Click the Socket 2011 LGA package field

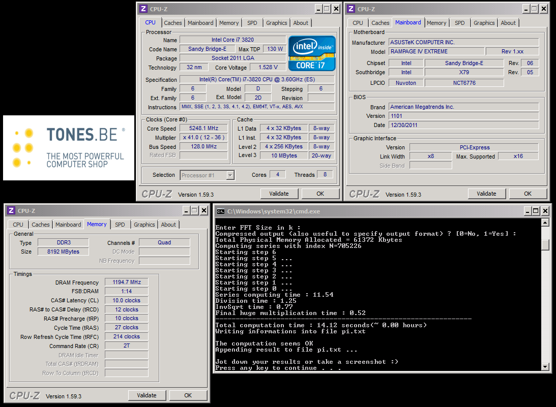coord(232,58)
